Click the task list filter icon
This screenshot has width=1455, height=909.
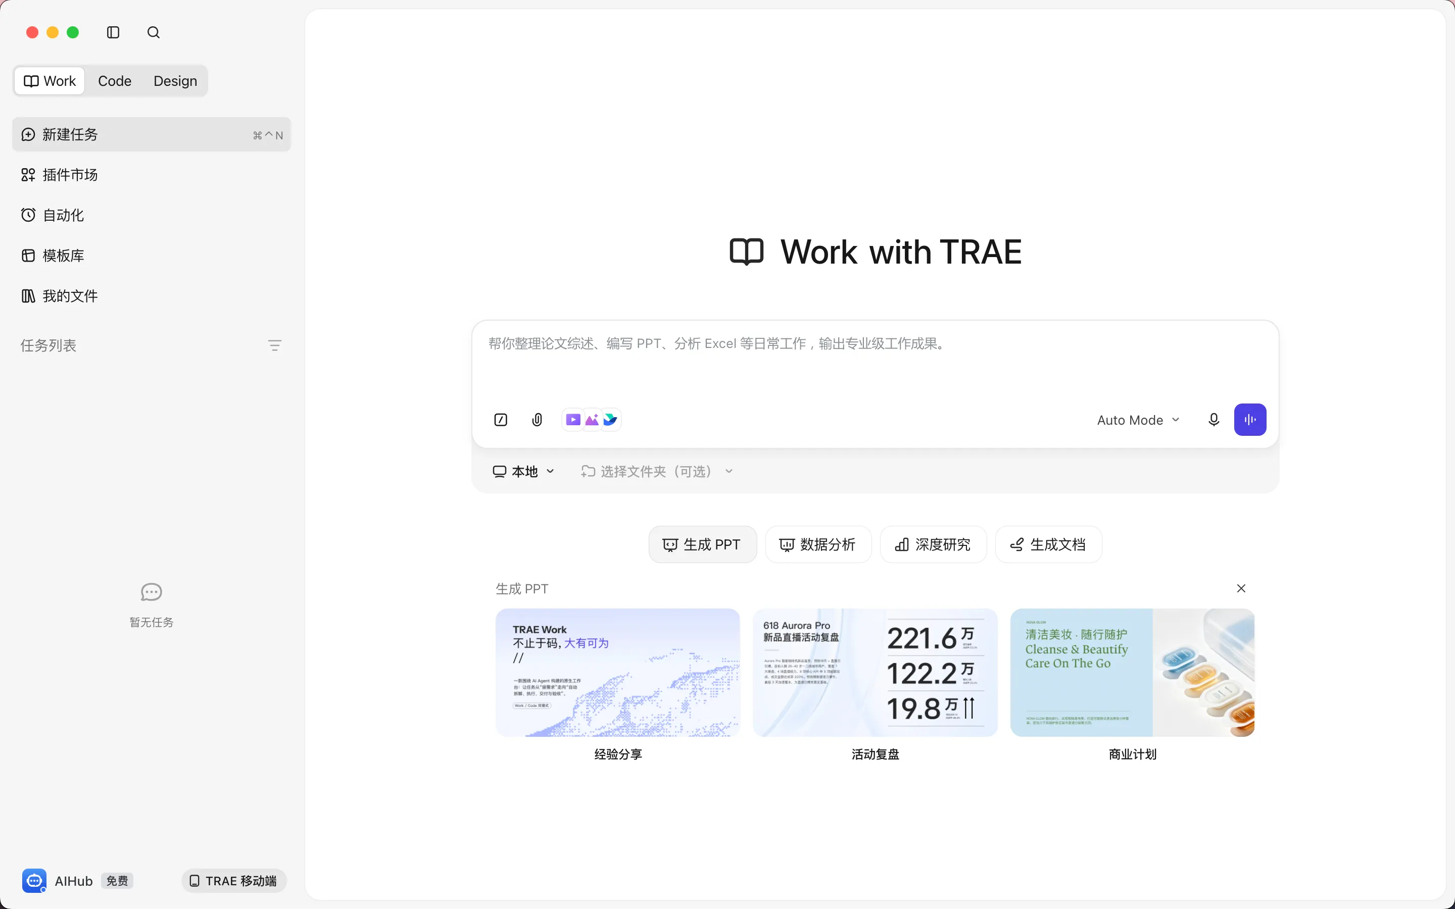tap(275, 345)
